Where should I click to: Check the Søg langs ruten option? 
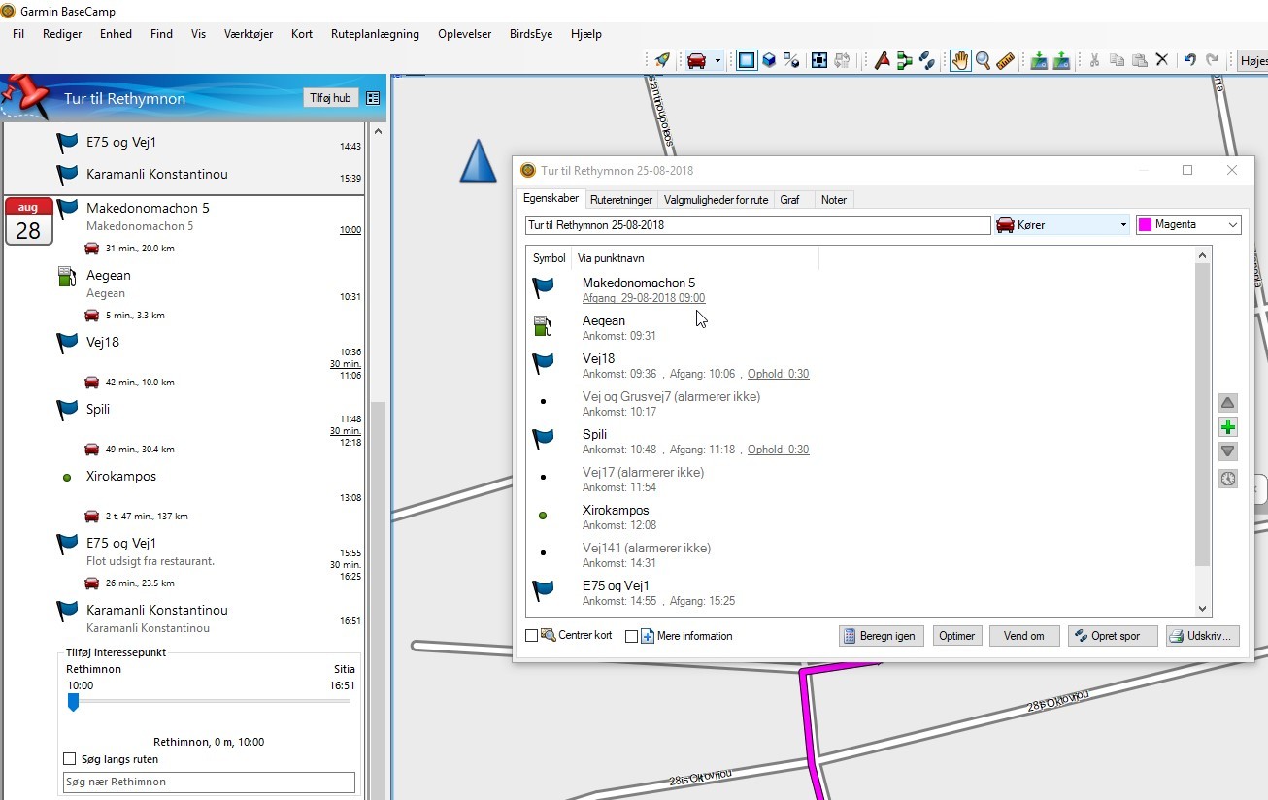pyautogui.click(x=69, y=759)
